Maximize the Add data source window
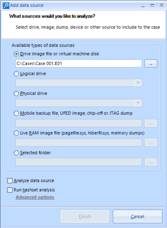Screen dimensions: 167x228 tap(152, 5)
